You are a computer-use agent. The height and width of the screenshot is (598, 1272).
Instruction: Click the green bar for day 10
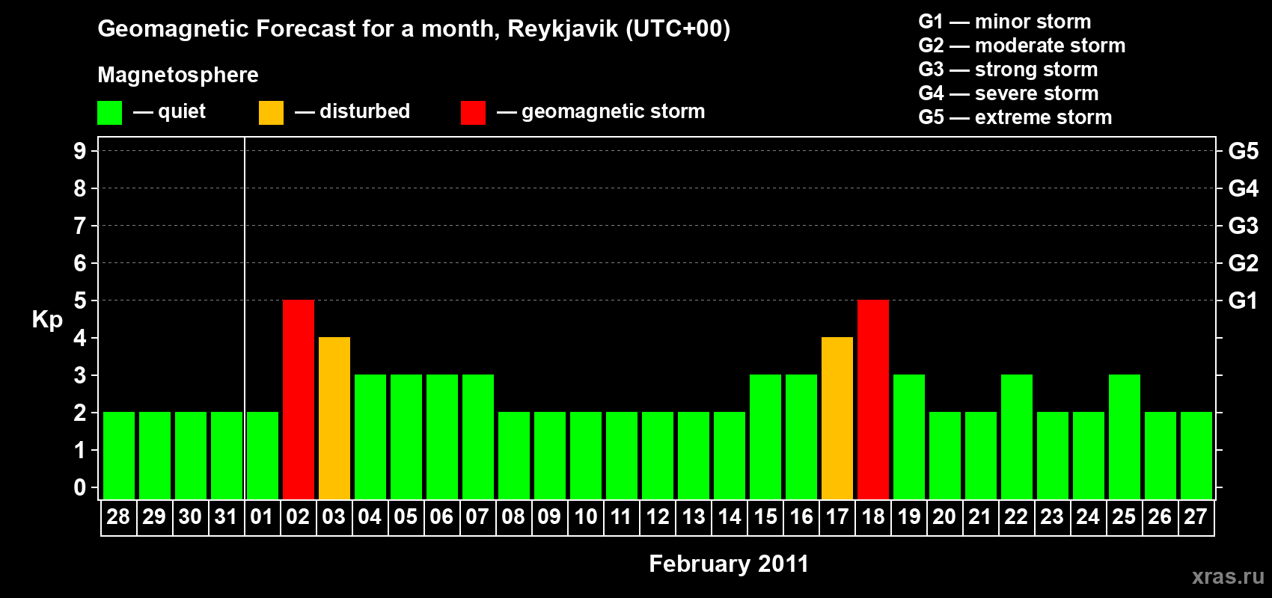click(x=586, y=455)
